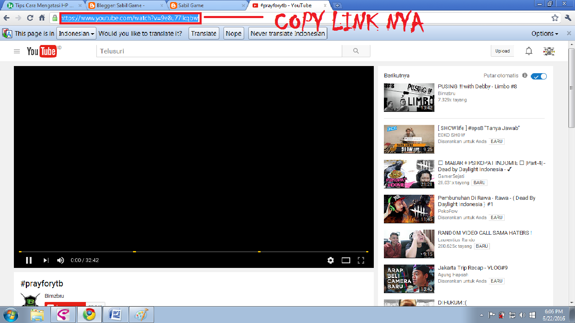Open MABAR + PSIKOPAT INDOMIE video title

point(492,166)
